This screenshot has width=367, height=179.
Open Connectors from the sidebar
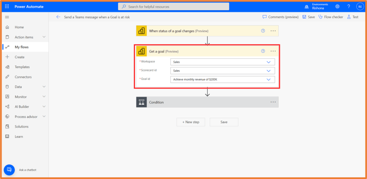[23, 77]
